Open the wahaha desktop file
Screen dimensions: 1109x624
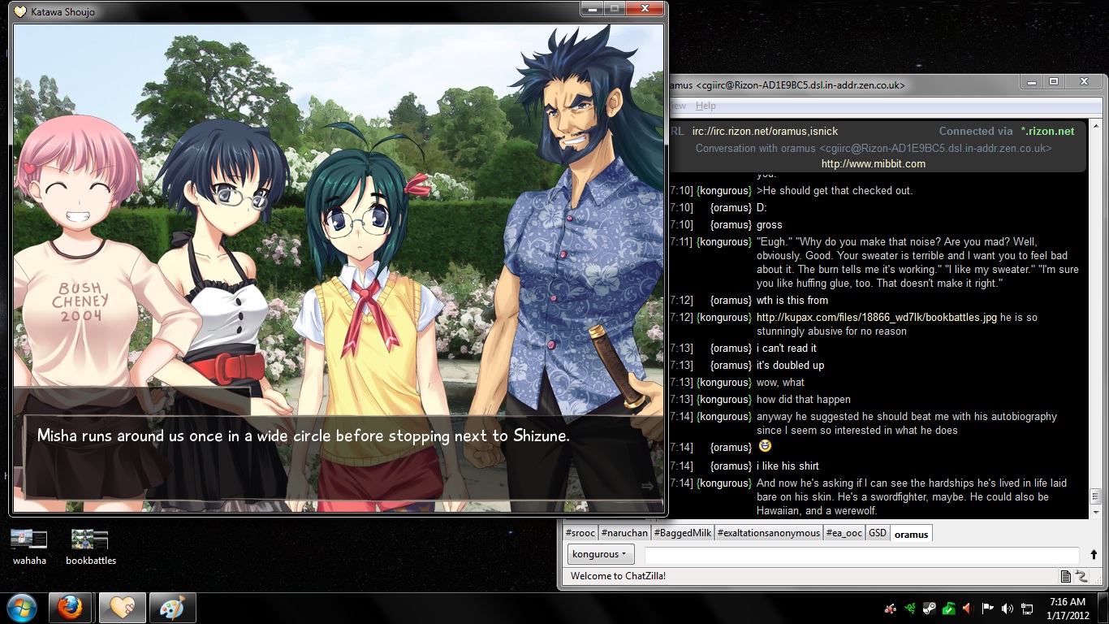click(29, 546)
